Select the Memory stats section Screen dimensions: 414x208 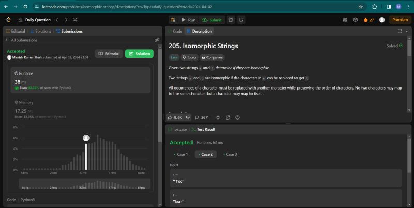click(x=80, y=110)
